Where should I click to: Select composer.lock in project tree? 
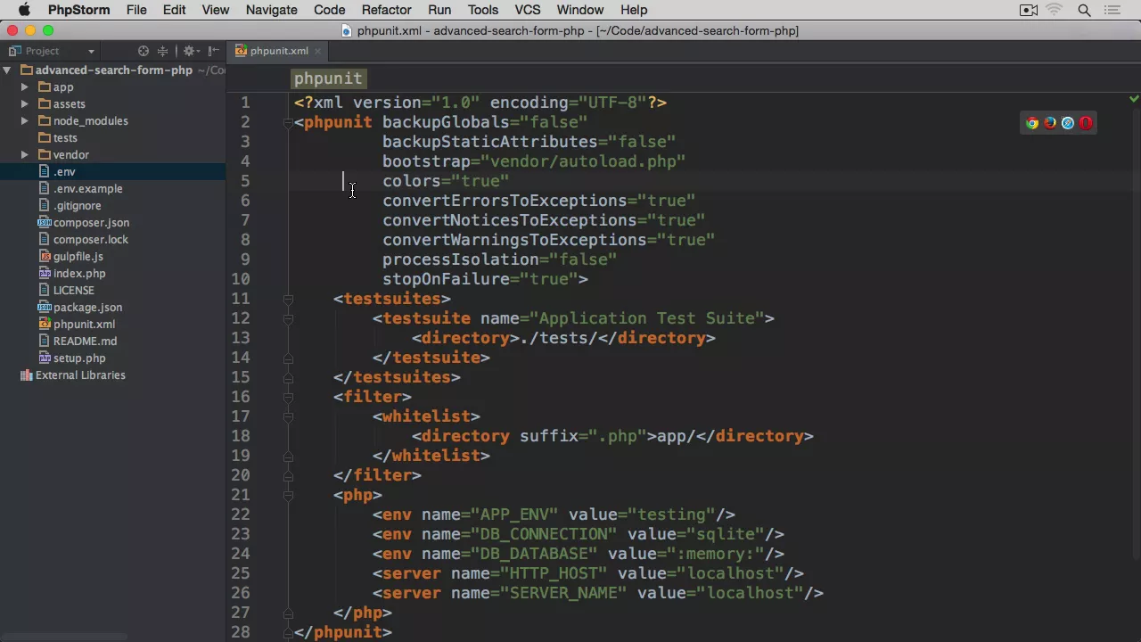(83, 240)
